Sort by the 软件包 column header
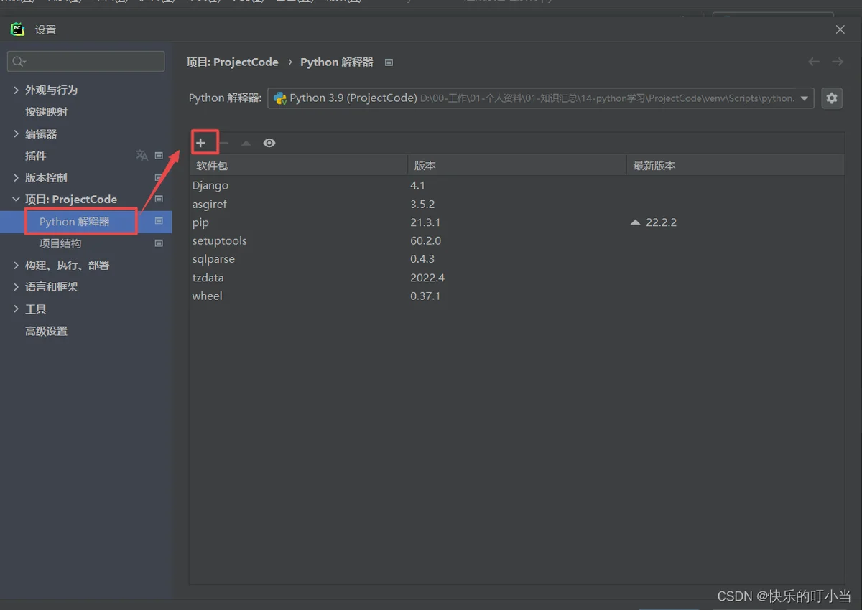The width and height of the screenshot is (862, 610). pos(299,165)
